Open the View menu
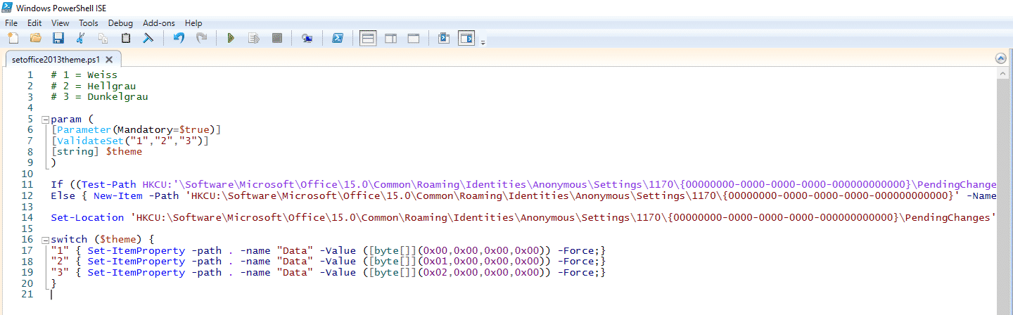This screenshot has height=315, width=1013. tap(60, 23)
